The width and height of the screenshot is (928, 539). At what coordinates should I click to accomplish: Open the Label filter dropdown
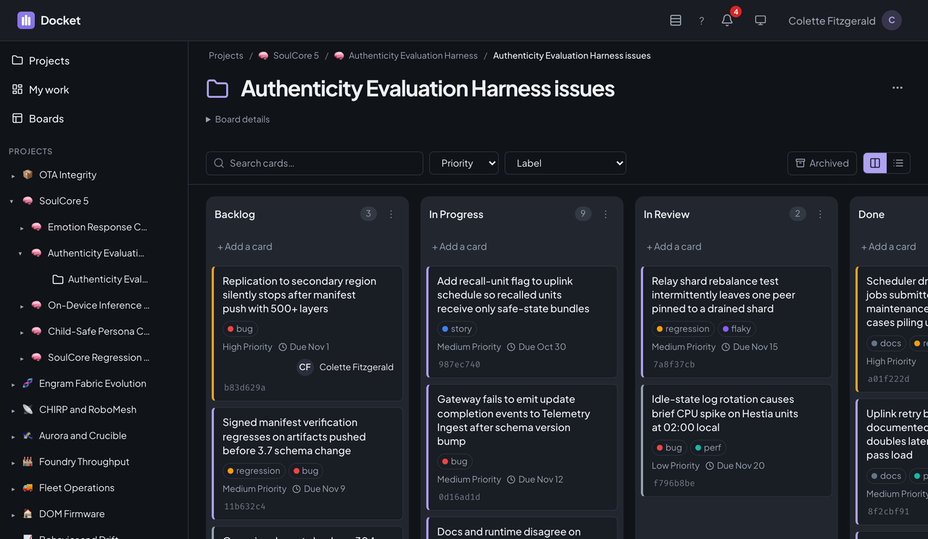click(565, 163)
